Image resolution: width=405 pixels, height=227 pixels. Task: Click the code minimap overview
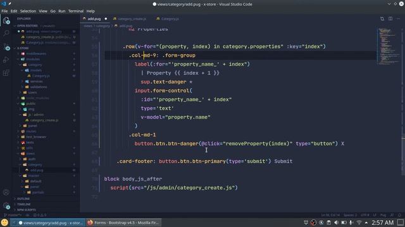tap(388, 46)
